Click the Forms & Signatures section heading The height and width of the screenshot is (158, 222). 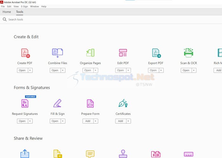(32, 88)
